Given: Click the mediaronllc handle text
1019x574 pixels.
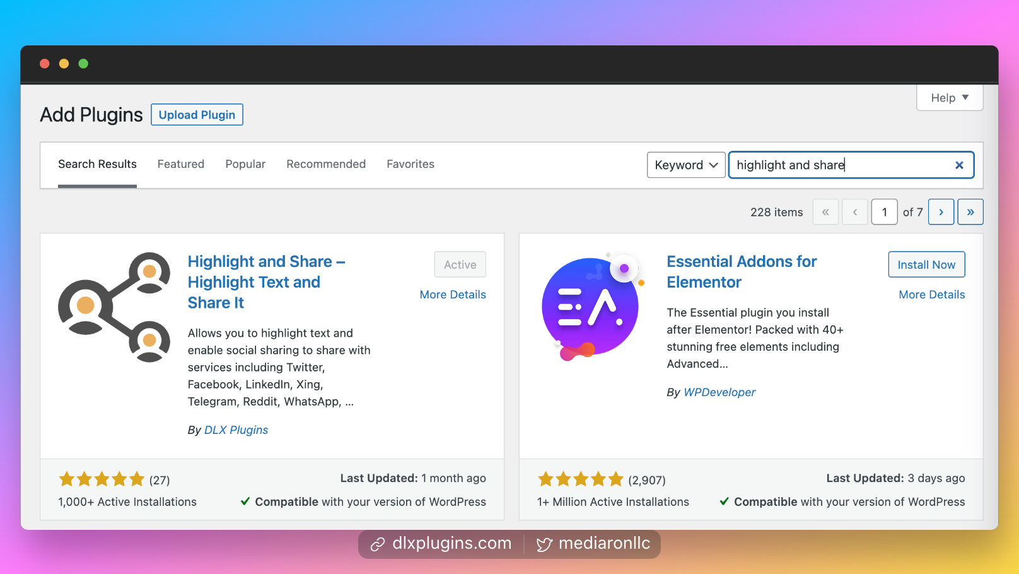Looking at the screenshot, I should coord(604,543).
